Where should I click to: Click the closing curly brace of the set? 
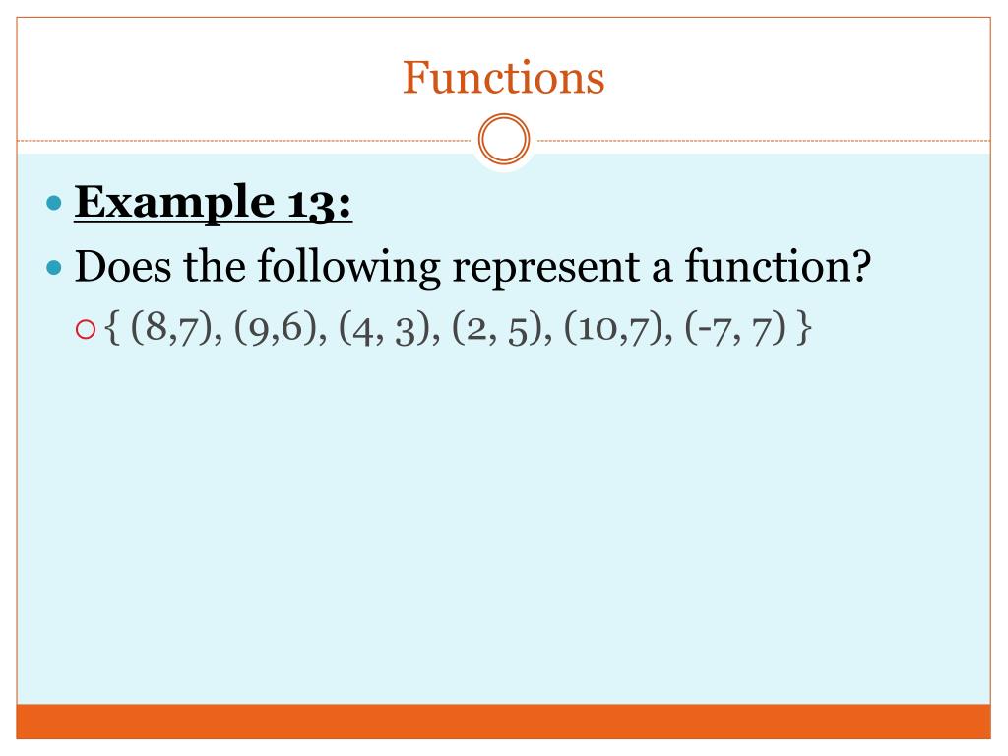click(805, 328)
